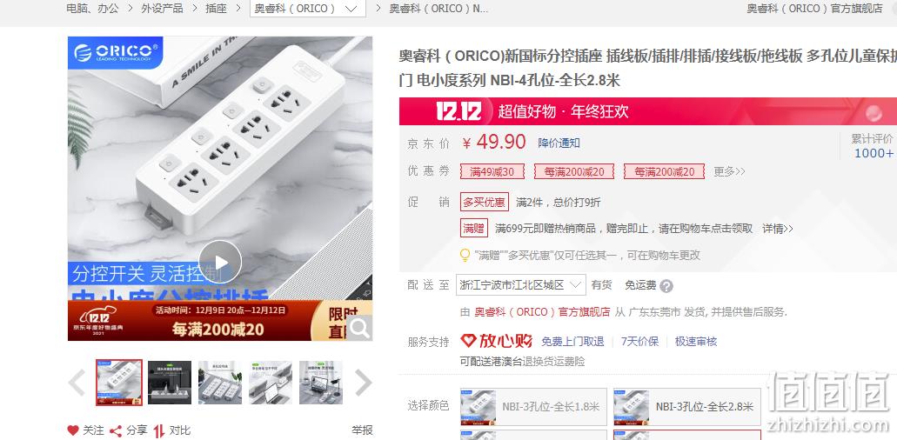Viewport: 897px width, 440px height.
Task: Open the 外设产品 breadcrumb category
Action: coord(163,9)
